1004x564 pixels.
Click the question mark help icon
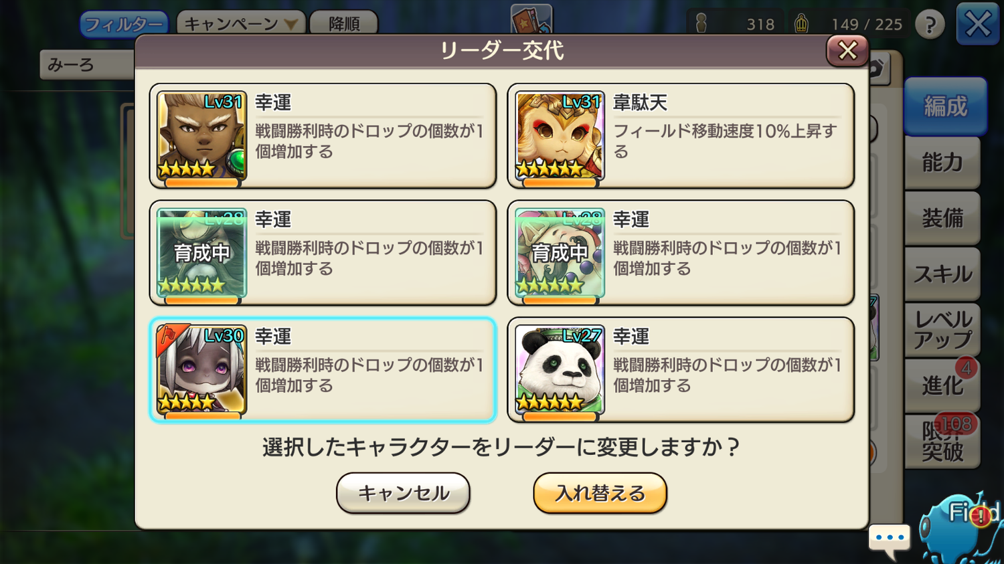point(930,25)
